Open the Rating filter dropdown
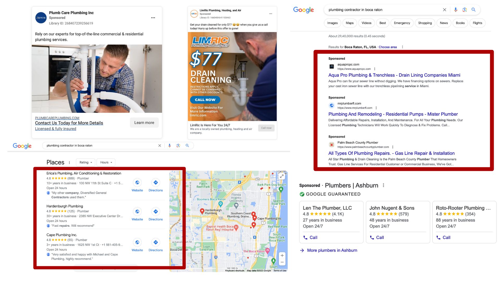The width and height of the screenshot is (500, 281). coord(86,162)
